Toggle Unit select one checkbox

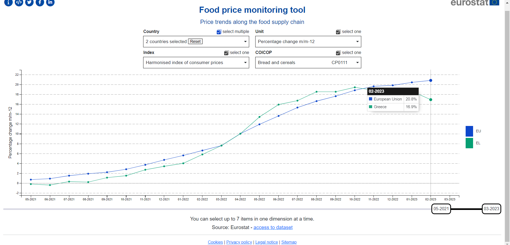(x=338, y=32)
